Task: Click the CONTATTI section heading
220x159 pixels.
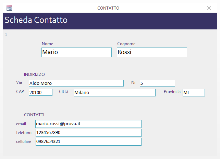Action: tap(34, 115)
